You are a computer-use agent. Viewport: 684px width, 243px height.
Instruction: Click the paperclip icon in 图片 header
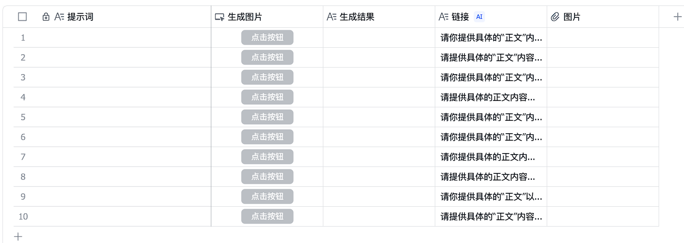[x=555, y=17]
